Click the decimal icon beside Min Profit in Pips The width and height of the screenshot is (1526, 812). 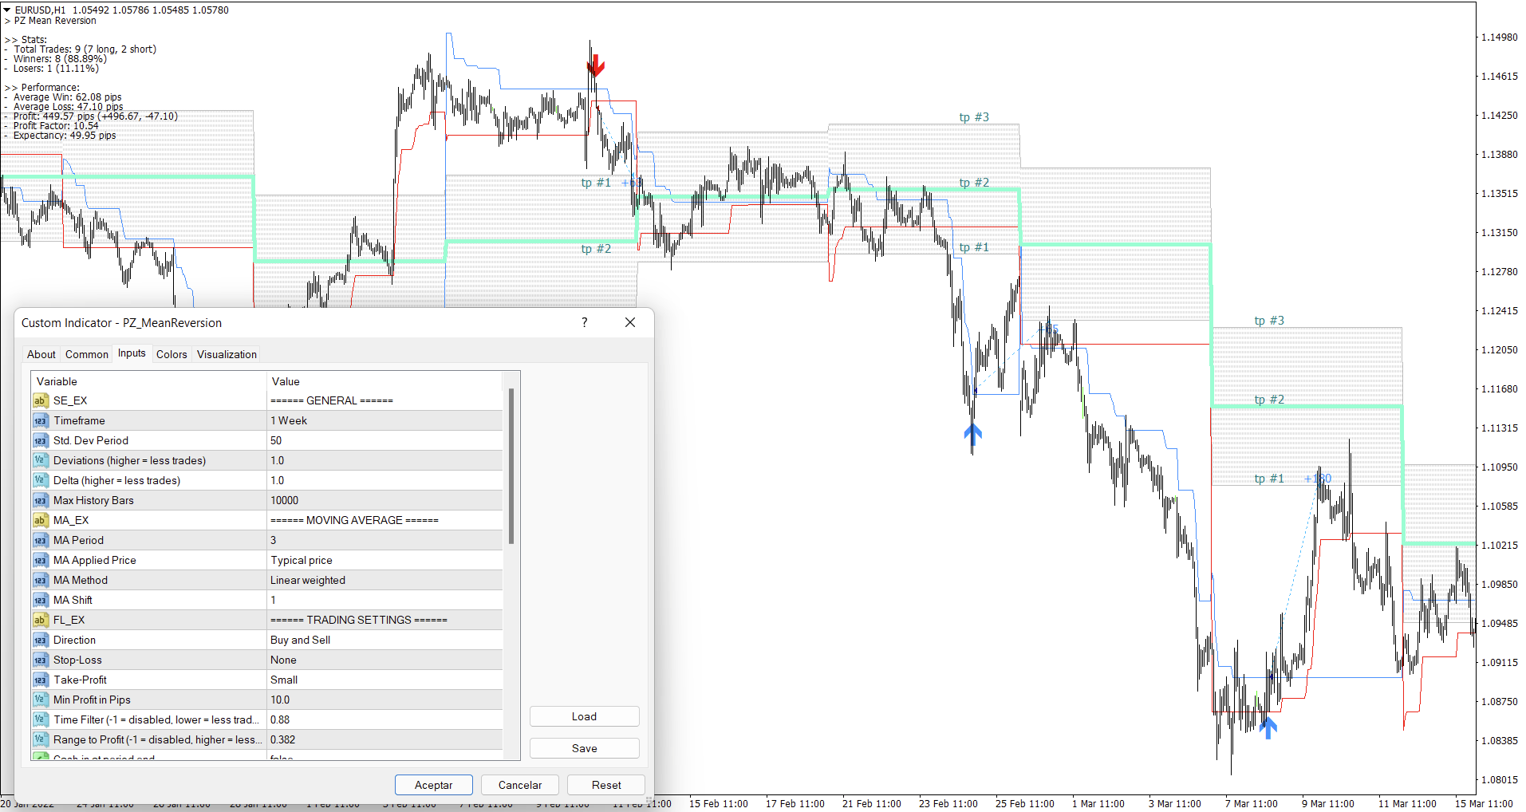[40, 700]
